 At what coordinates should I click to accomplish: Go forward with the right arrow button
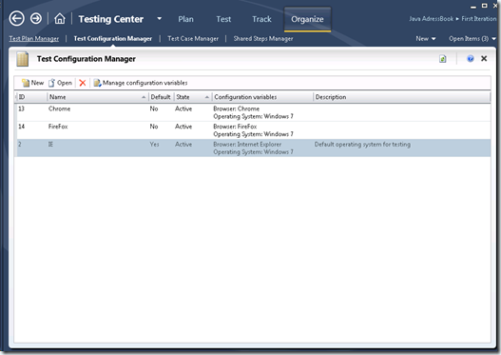(36, 18)
